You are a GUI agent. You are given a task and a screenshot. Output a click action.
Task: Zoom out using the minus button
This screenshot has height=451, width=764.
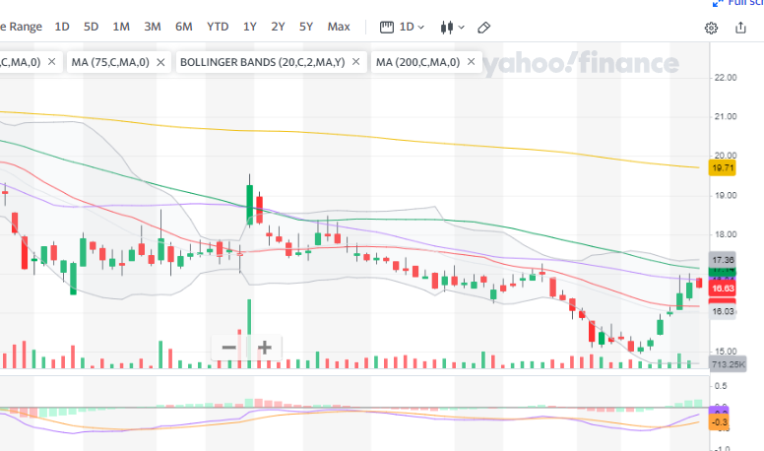pyautogui.click(x=228, y=347)
